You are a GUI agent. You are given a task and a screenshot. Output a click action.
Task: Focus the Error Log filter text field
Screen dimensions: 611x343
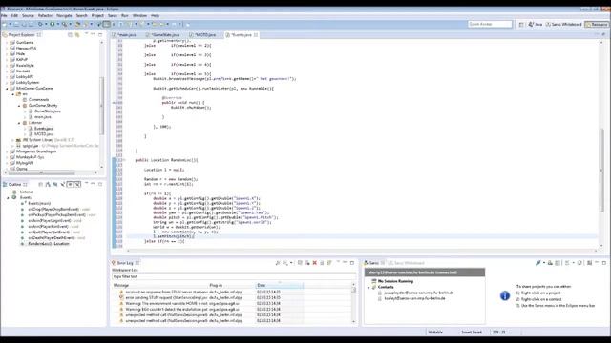point(234,276)
